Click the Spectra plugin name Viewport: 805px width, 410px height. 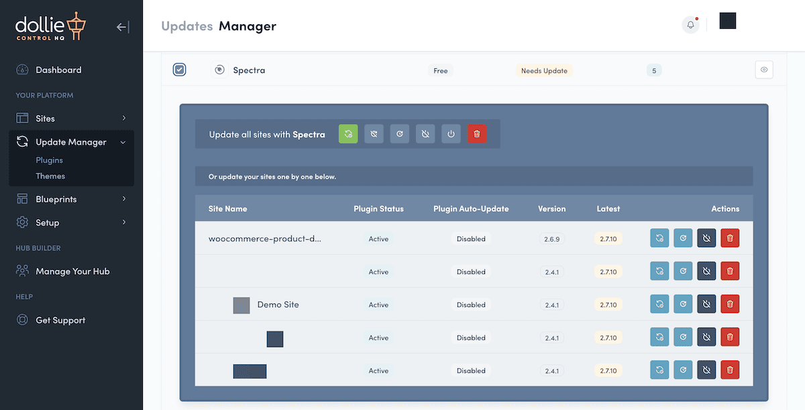(x=249, y=70)
